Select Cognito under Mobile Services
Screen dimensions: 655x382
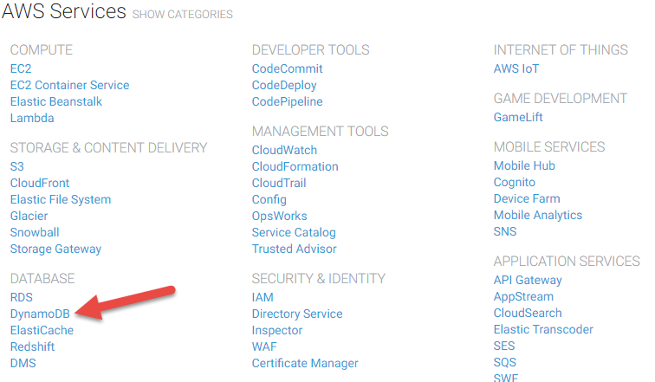point(515,182)
